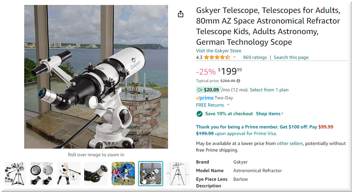
Task: Select the full telescope kit thumbnail
Action: (x=15, y=173)
